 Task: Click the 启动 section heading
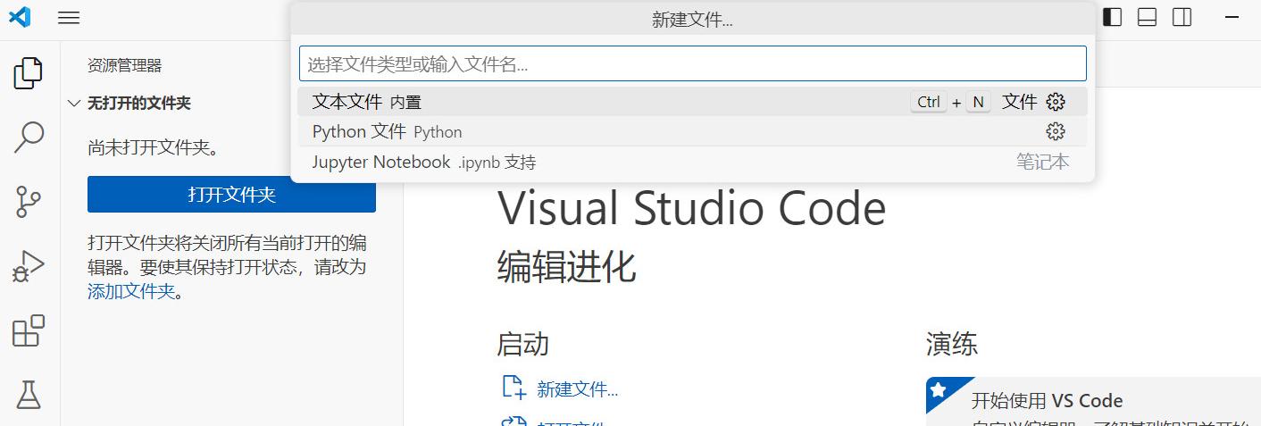522,344
